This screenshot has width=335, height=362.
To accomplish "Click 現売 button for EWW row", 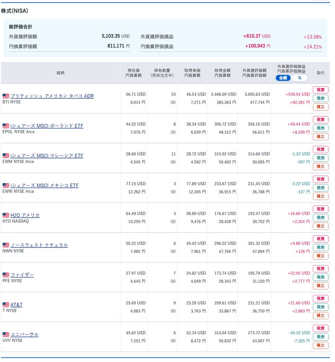I will pos(321,188).
